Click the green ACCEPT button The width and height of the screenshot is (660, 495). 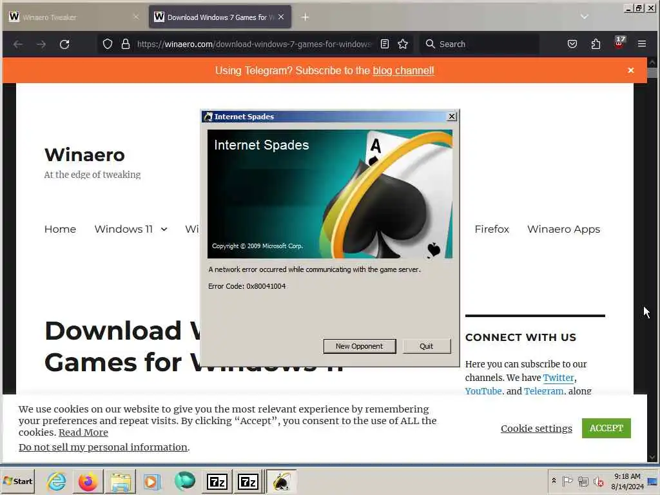[x=606, y=428]
